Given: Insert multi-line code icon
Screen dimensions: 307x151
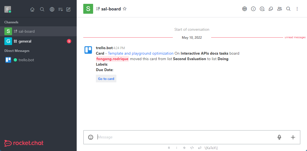Looking at the screenshot, I should [x=200, y=148].
